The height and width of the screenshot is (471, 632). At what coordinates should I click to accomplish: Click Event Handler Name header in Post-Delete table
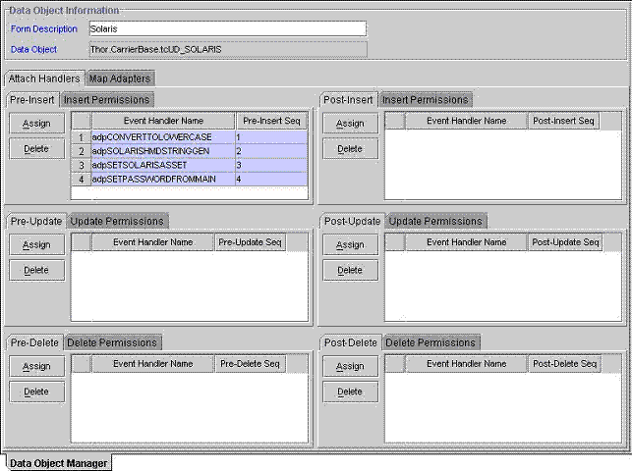(466, 364)
